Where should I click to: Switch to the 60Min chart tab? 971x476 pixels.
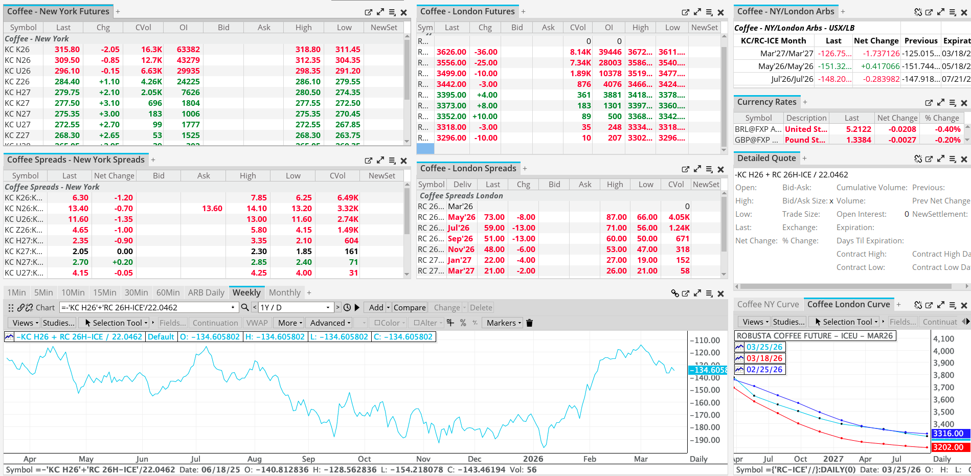[x=168, y=292]
